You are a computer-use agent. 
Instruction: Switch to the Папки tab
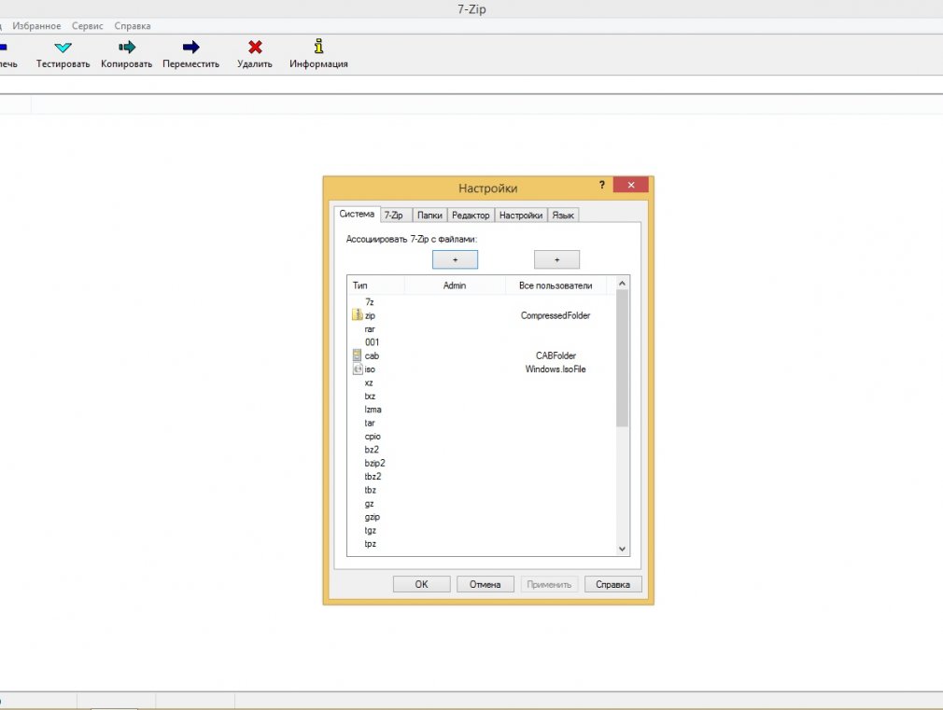coord(429,216)
